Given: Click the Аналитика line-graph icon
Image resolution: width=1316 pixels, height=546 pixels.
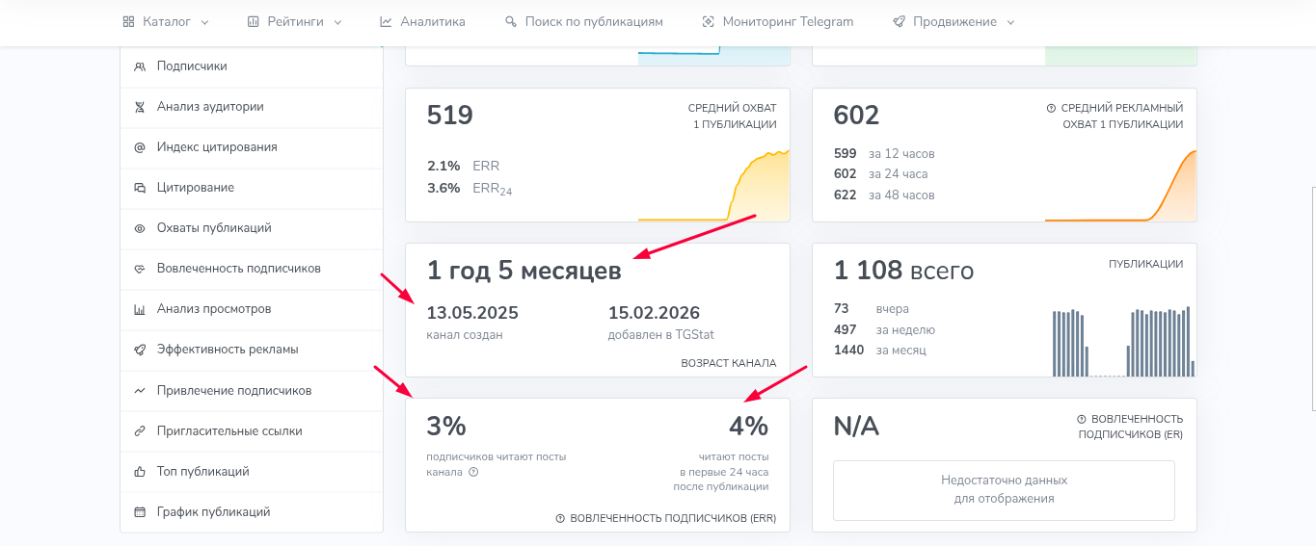Looking at the screenshot, I should click(x=386, y=21).
